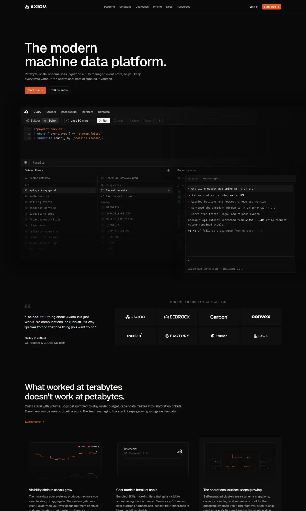Go to the Pricing page

click(x=157, y=7)
